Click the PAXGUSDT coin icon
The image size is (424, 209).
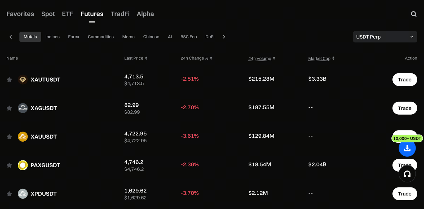coord(23,165)
